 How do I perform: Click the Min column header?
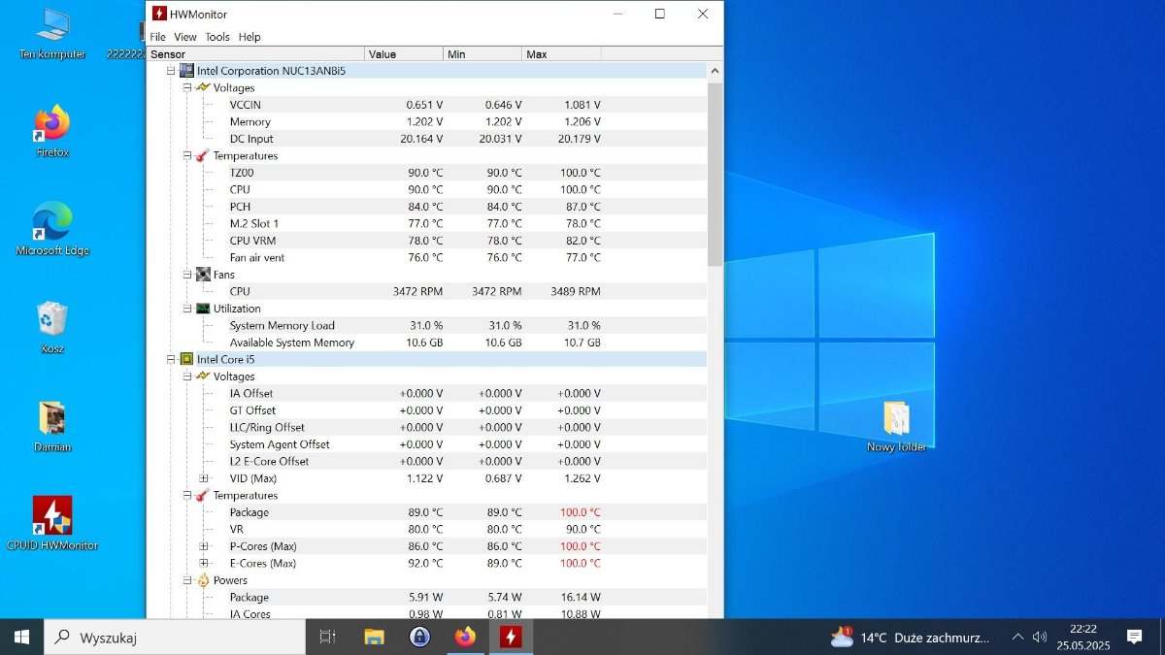[x=483, y=54]
